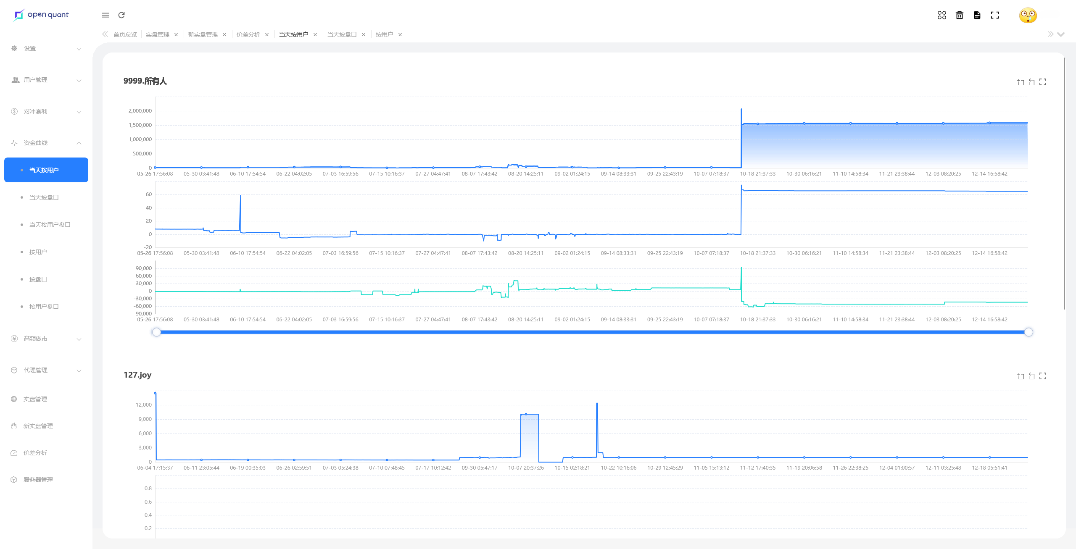Collapse the sidebar with hamburger icon

click(x=105, y=15)
